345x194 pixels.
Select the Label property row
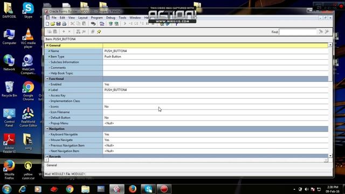tap(187, 90)
